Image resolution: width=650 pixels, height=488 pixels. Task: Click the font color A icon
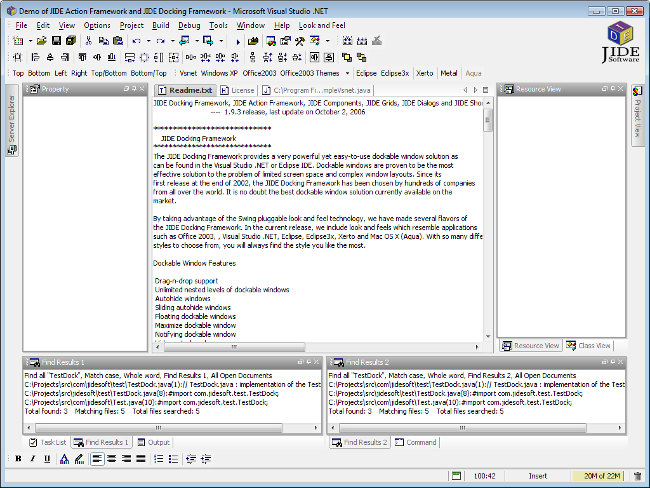[x=64, y=459]
